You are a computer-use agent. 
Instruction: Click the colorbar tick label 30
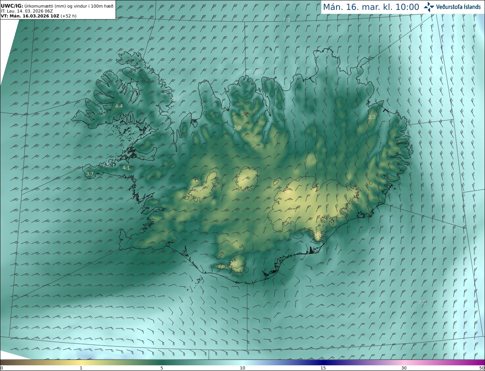pyautogui.click(x=404, y=368)
